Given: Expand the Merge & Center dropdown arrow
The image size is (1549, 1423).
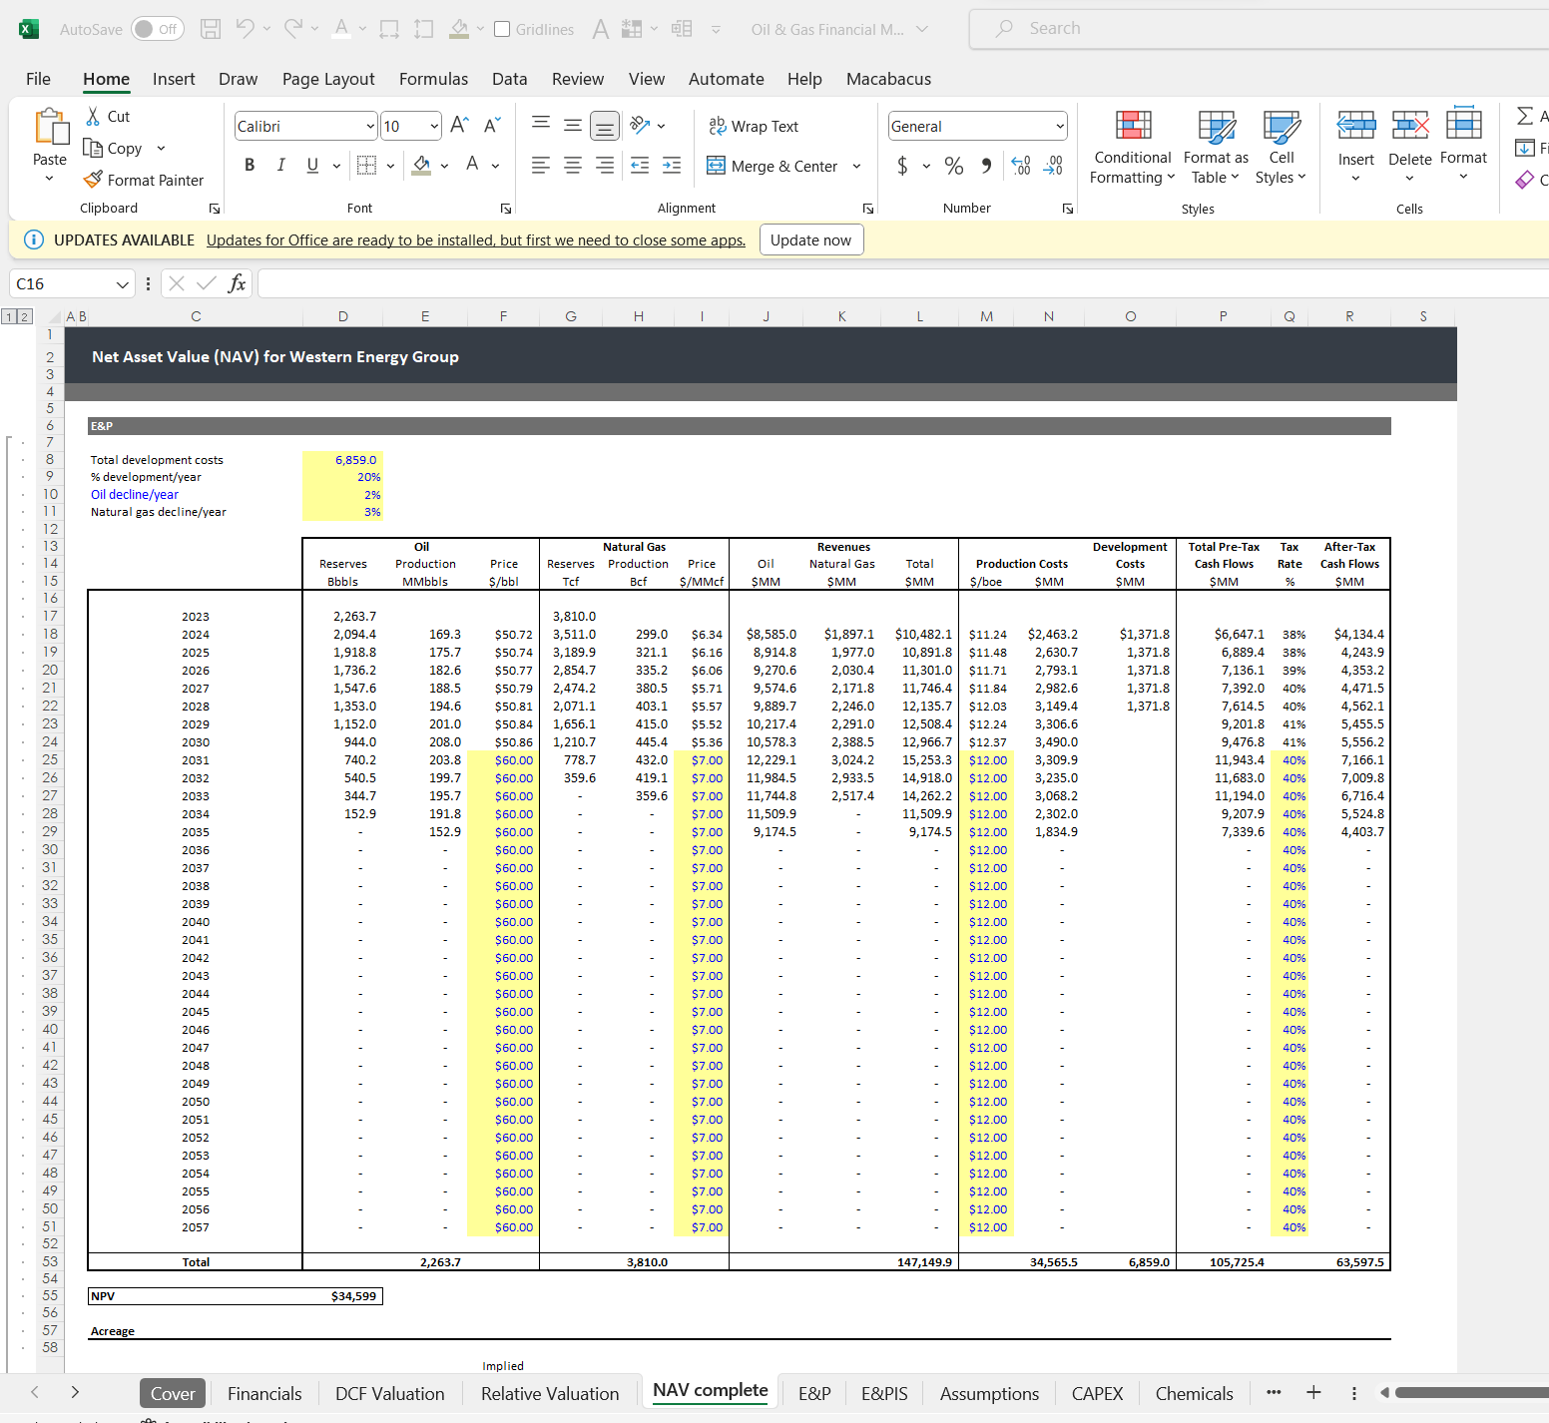Looking at the screenshot, I should coord(856,166).
